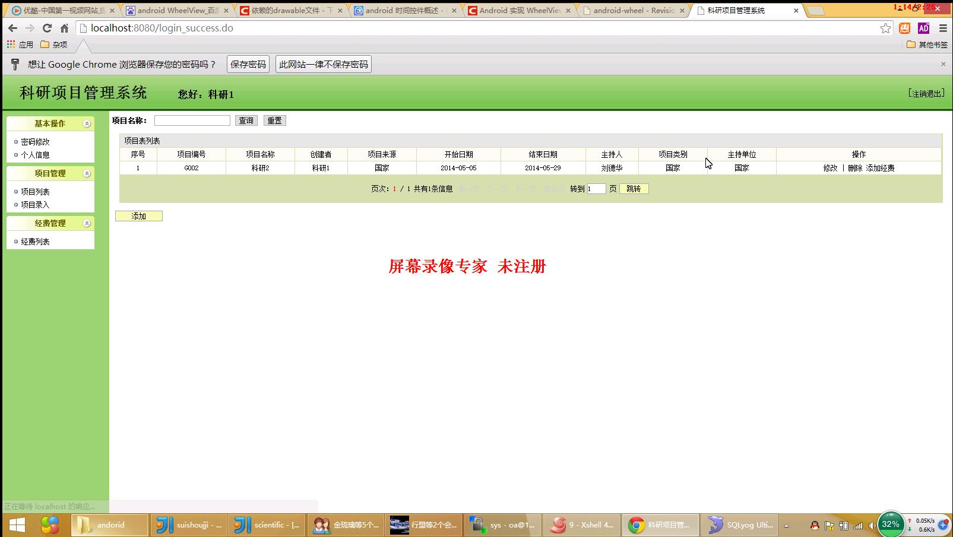The image size is (953, 537).
Task: Open 项目列表 in the sidebar
Action: pos(35,192)
